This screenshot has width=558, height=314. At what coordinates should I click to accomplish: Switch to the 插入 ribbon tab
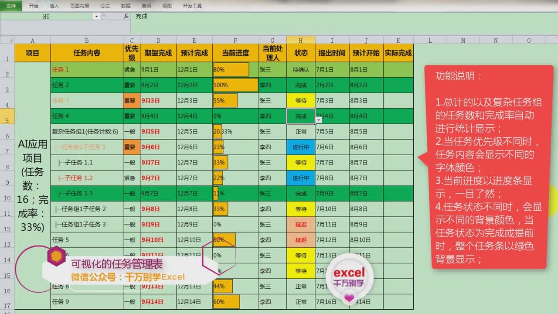54,6
